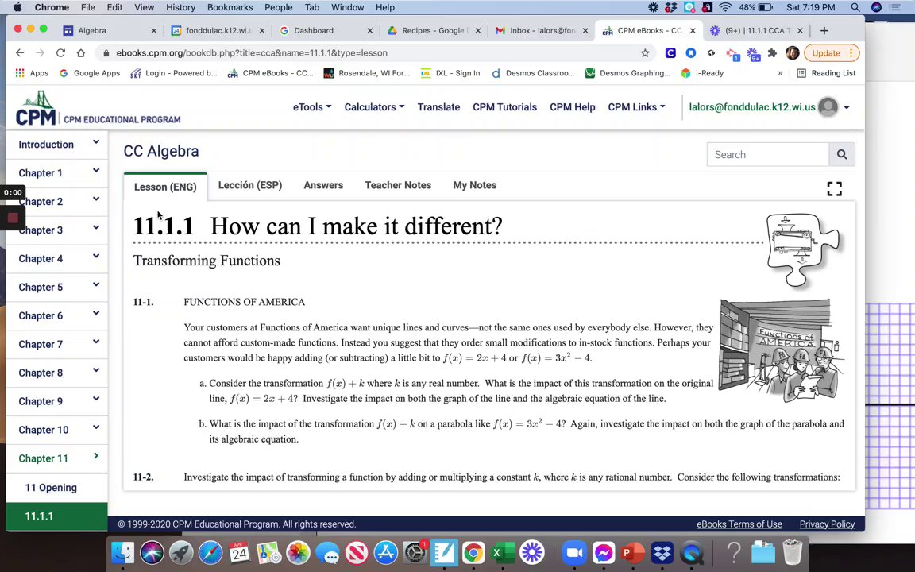Screen dimensions: 915x572
Task: Click the user avatar next to the email
Action: click(x=828, y=106)
